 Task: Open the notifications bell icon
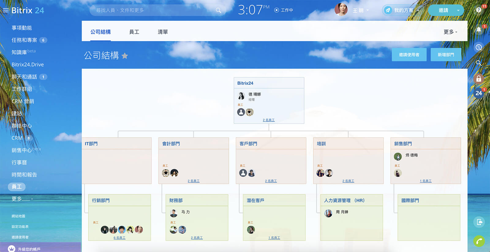pos(479,30)
